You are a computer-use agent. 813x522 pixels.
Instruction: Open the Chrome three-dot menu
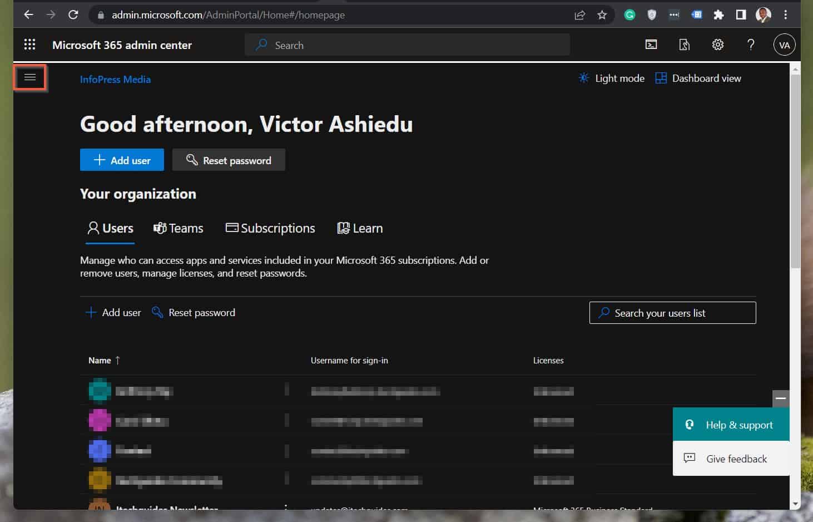785,15
